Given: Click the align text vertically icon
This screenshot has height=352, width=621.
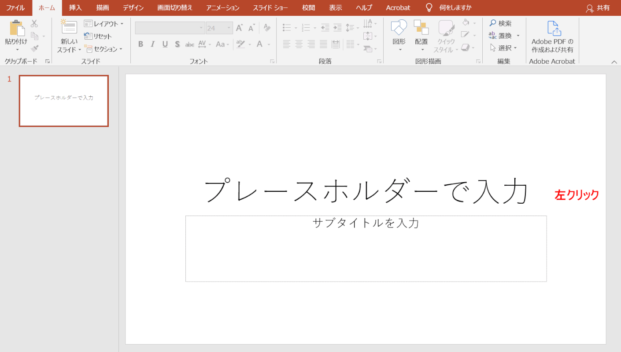Looking at the screenshot, I should tap(368, 36).
